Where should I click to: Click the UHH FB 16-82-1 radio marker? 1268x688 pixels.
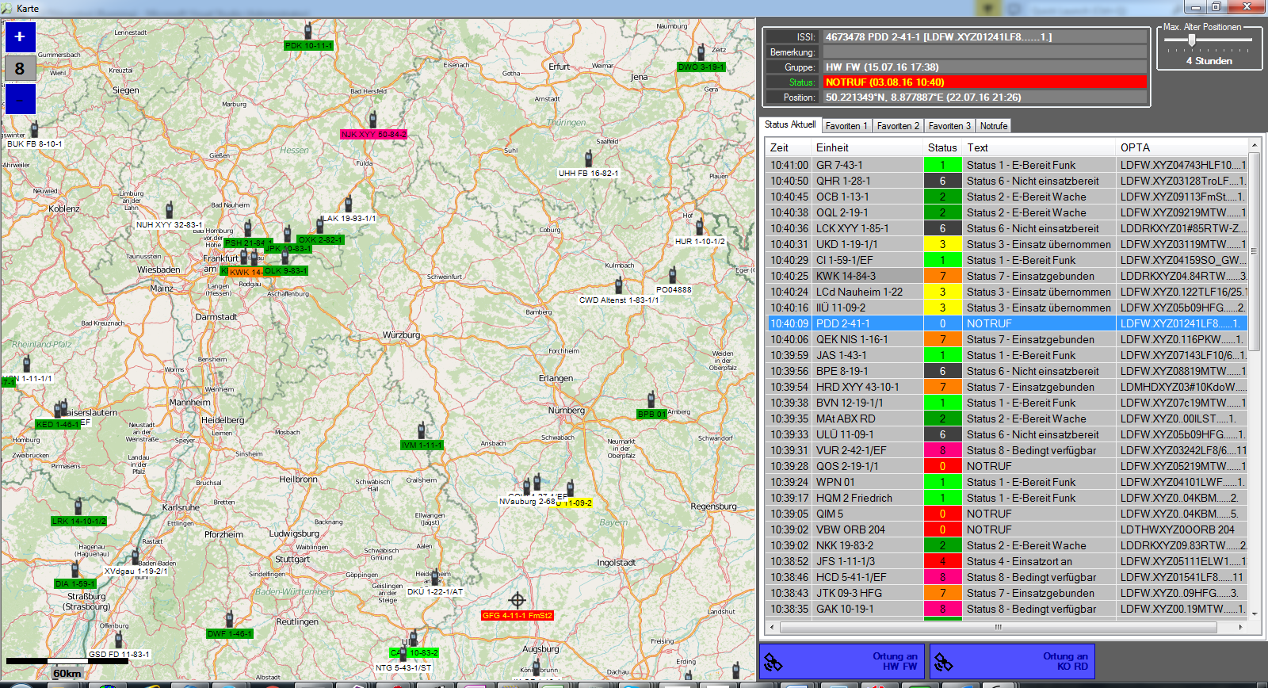click(x=589, y=159)
